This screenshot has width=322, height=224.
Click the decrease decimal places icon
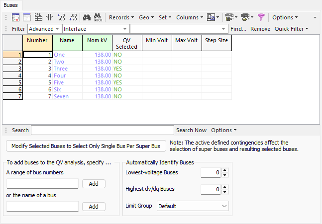[x=73, y=17]
